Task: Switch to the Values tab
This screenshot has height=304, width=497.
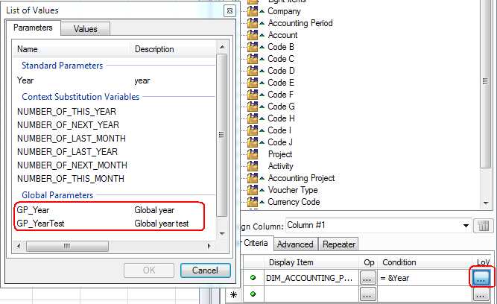Action: click(x=85, y=29)
